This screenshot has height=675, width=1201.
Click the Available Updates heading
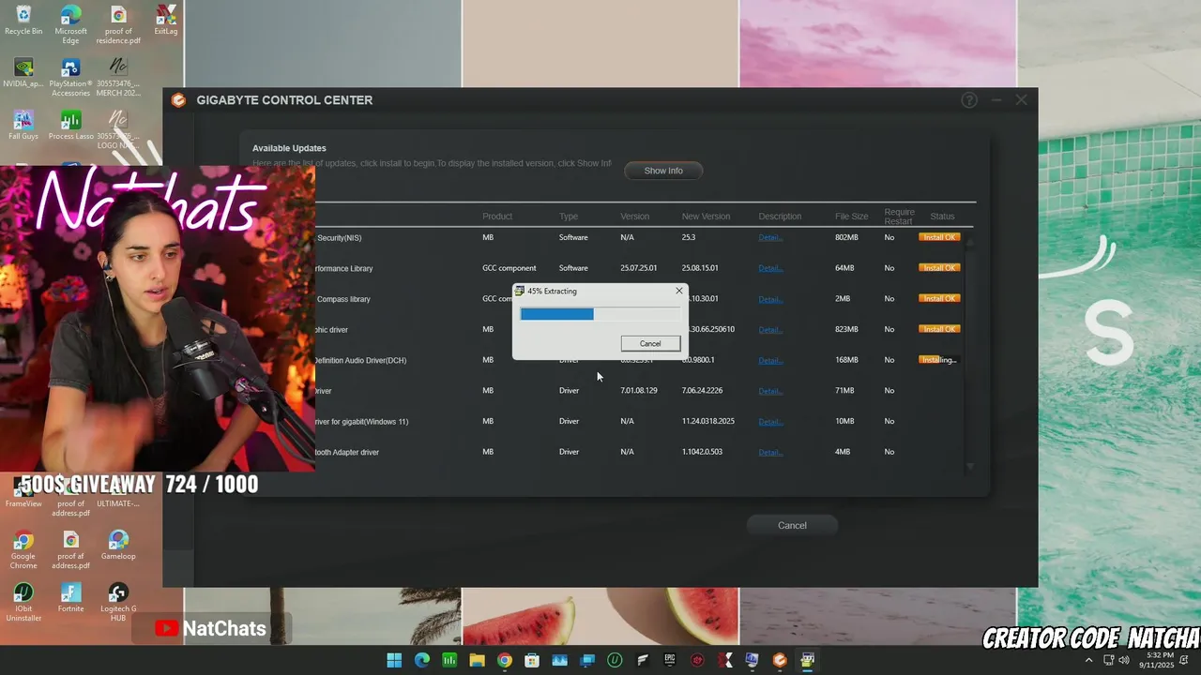point(289,148)
